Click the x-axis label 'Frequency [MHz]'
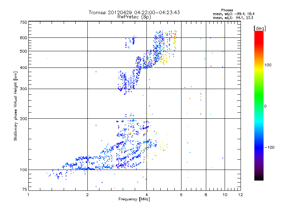283x212 pixels. coord(134,199)
